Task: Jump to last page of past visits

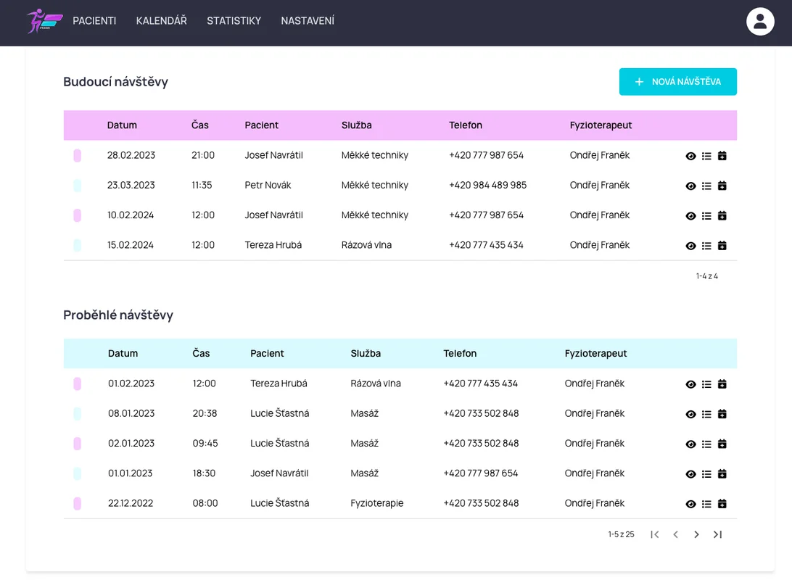Action: tap(717, 534)
